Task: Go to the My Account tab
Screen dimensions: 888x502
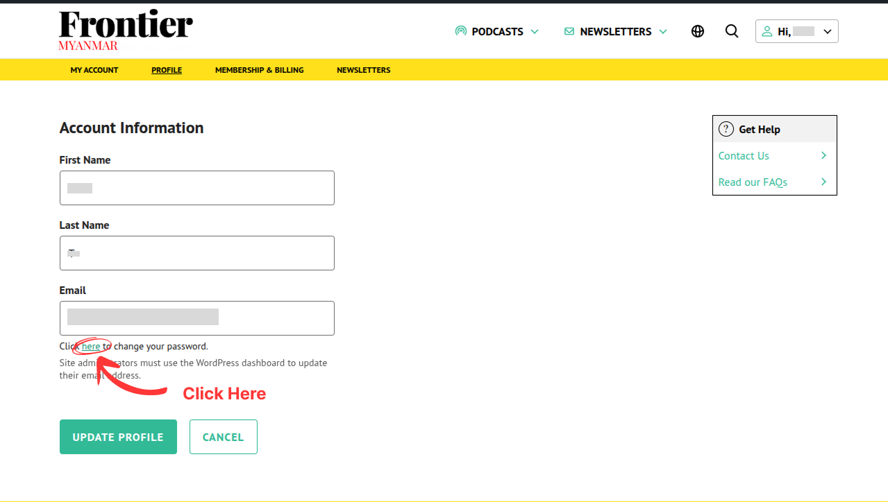Action: click(94, 70)
